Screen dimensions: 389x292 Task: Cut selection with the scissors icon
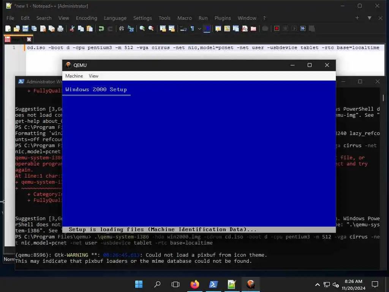pyautogui.click(x=72, y=29)
